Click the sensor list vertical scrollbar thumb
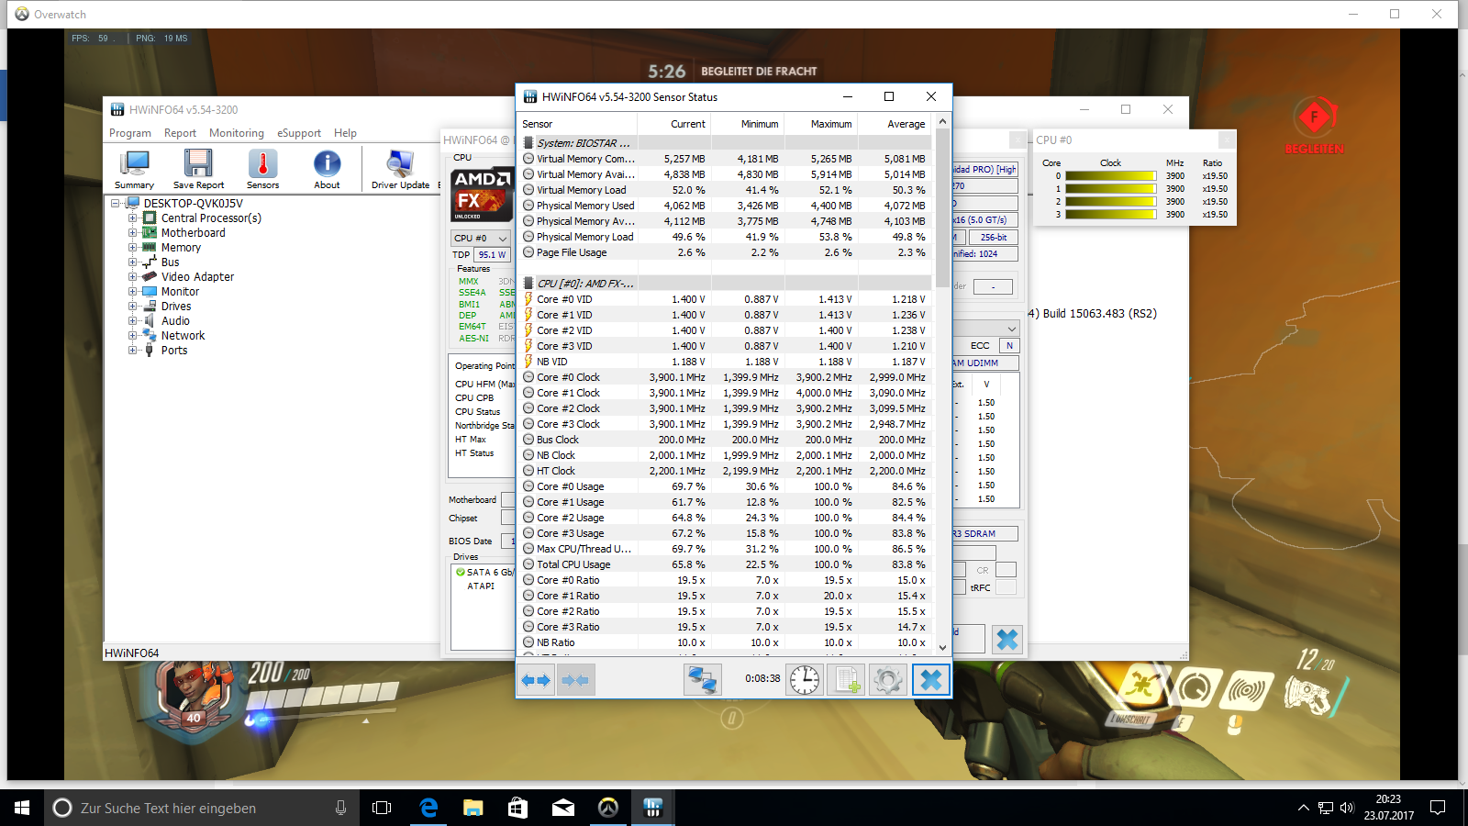The height and width of the screenshot is (826, 1468). tap(942, 207)
